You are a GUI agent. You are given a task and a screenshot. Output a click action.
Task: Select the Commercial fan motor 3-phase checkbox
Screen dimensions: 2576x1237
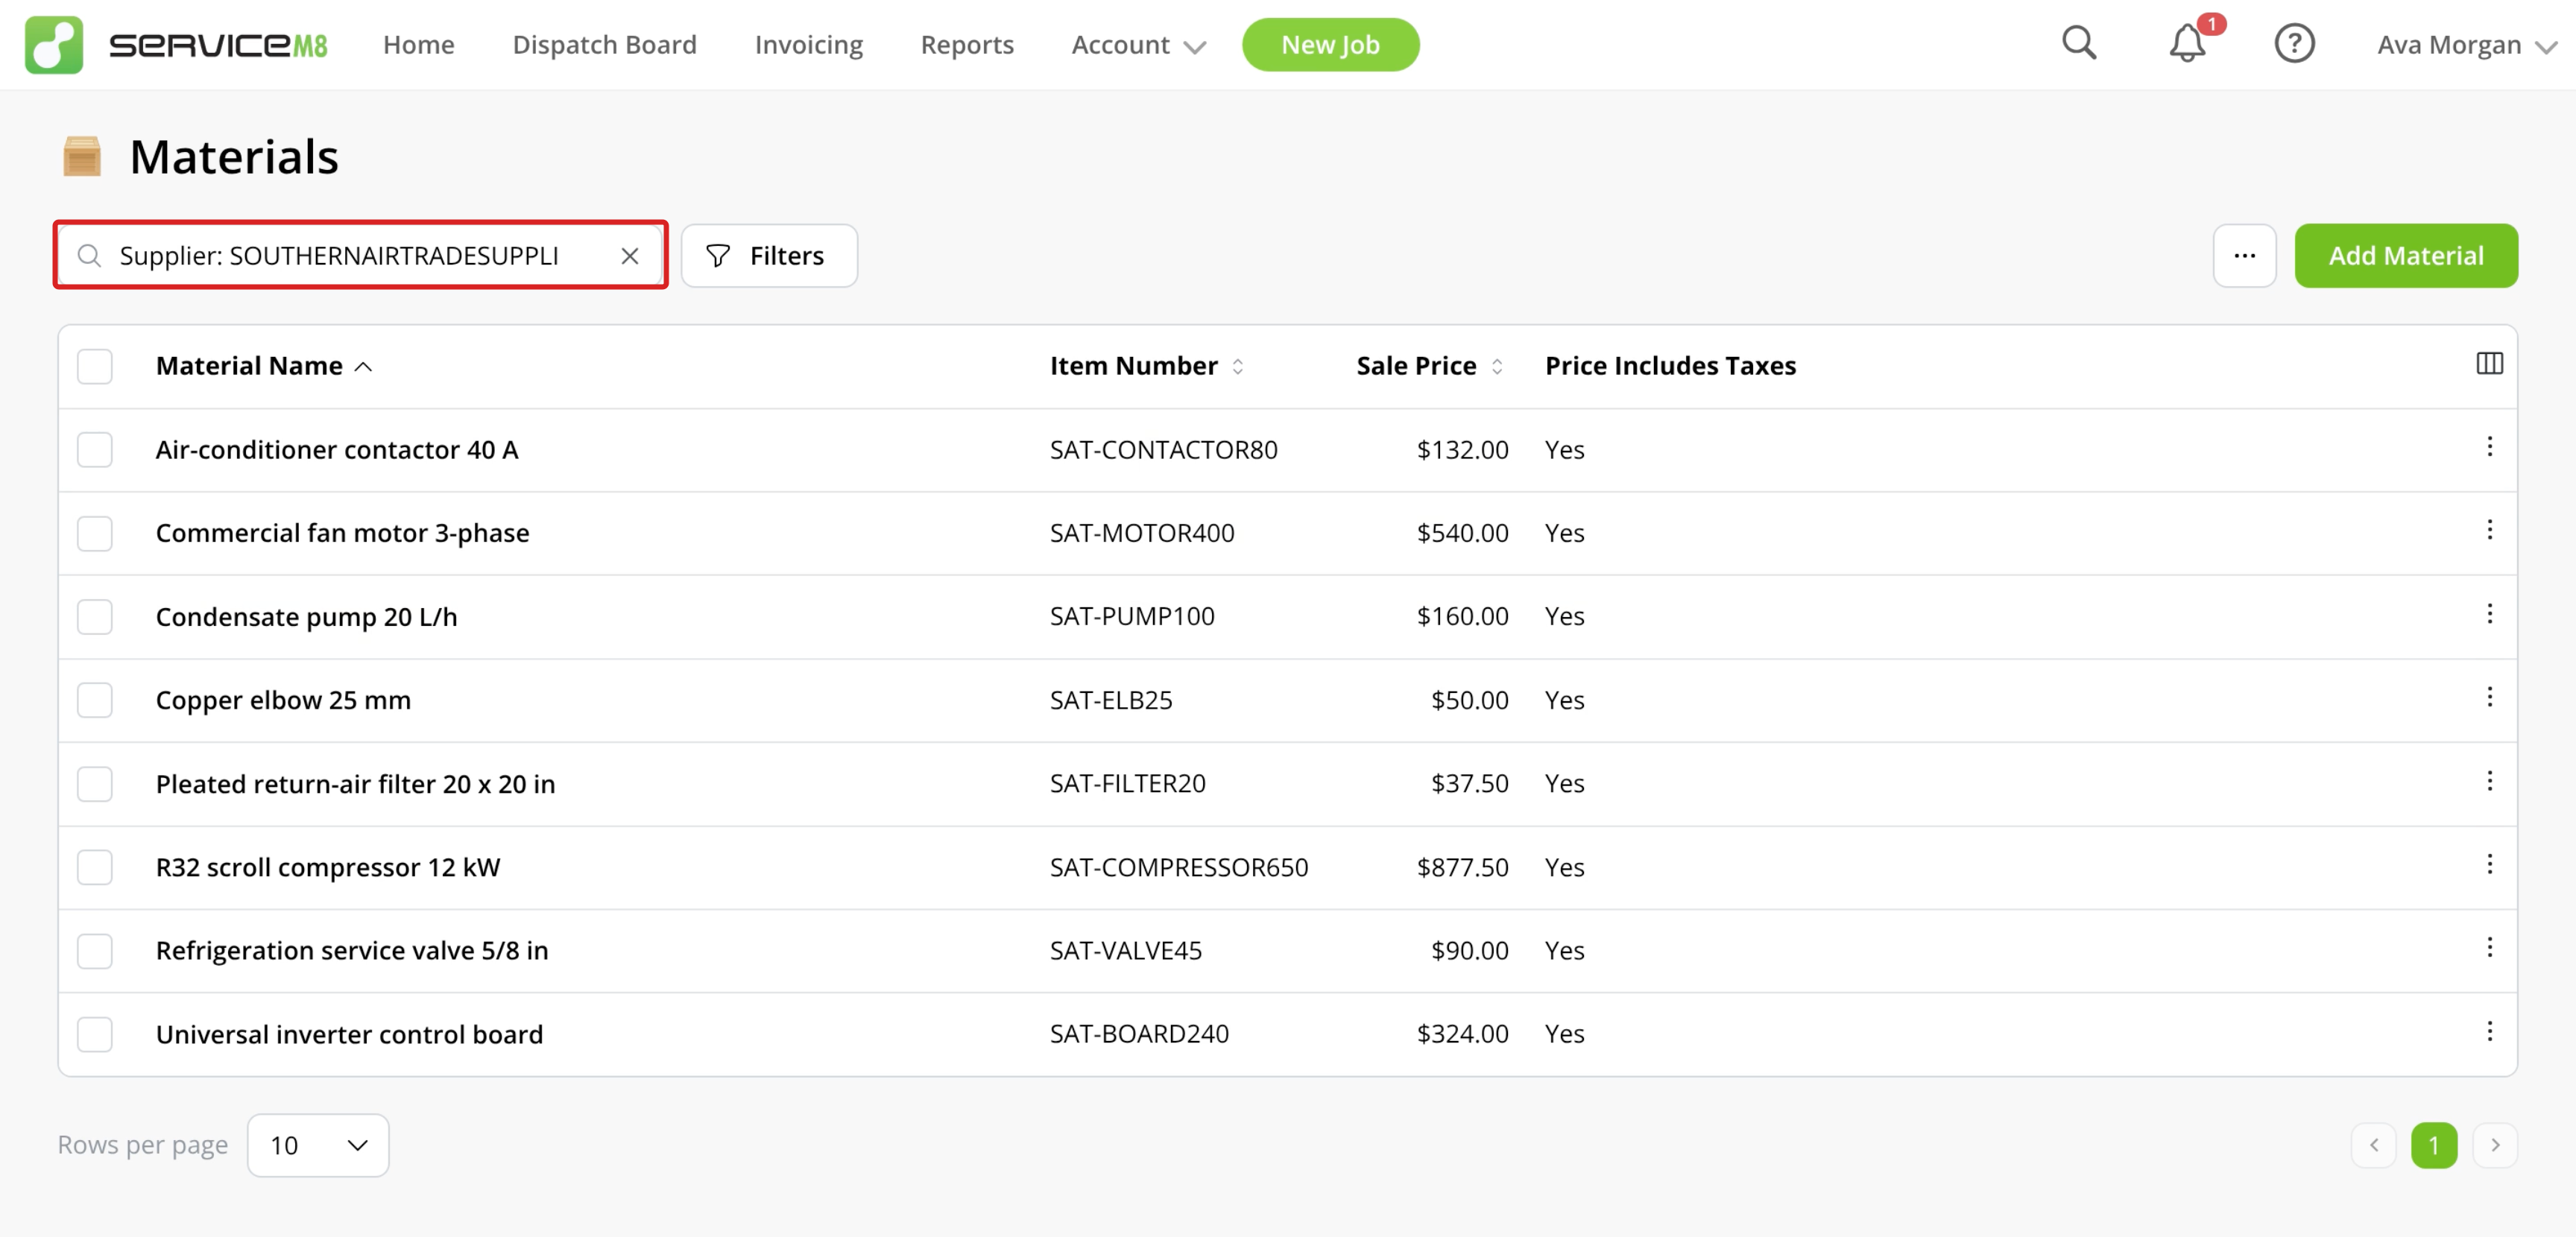(x=95, y=533)
